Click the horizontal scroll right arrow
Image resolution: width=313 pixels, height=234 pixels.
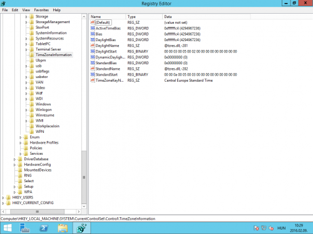[x=79, y=212]
